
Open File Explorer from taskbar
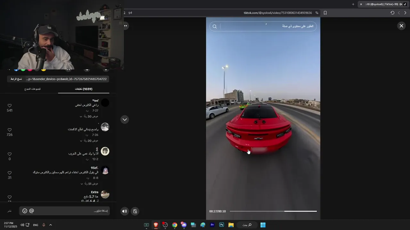[231, 225]
